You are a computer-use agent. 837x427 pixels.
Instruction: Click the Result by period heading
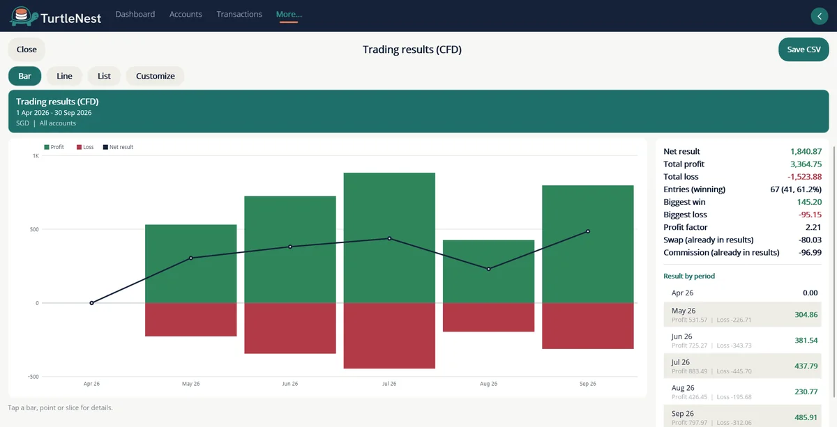689,276
